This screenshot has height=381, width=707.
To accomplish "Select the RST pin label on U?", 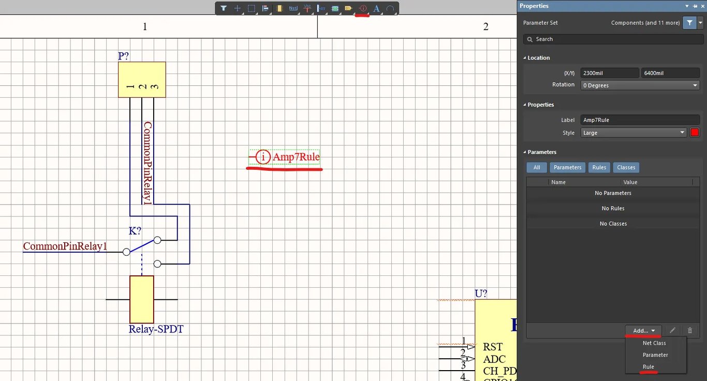I will tap(493, 347).
